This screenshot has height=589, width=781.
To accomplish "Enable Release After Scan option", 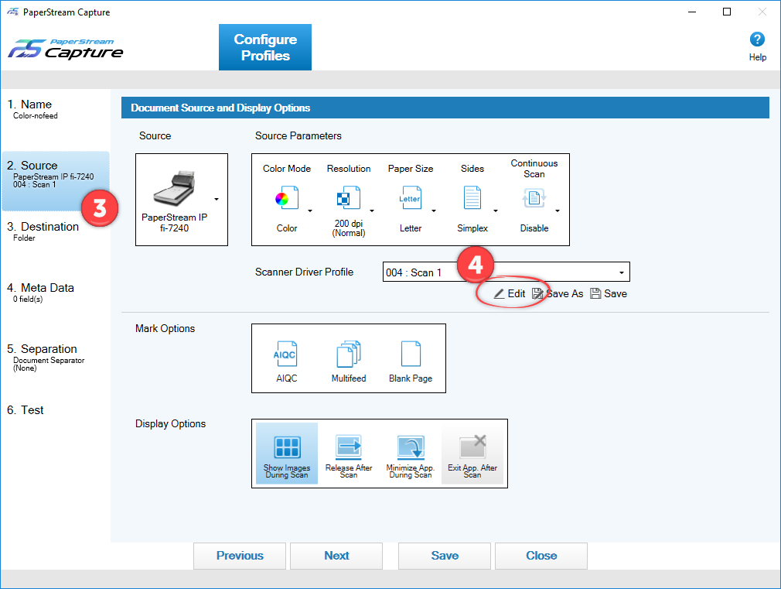I will (x=349, y=454).
